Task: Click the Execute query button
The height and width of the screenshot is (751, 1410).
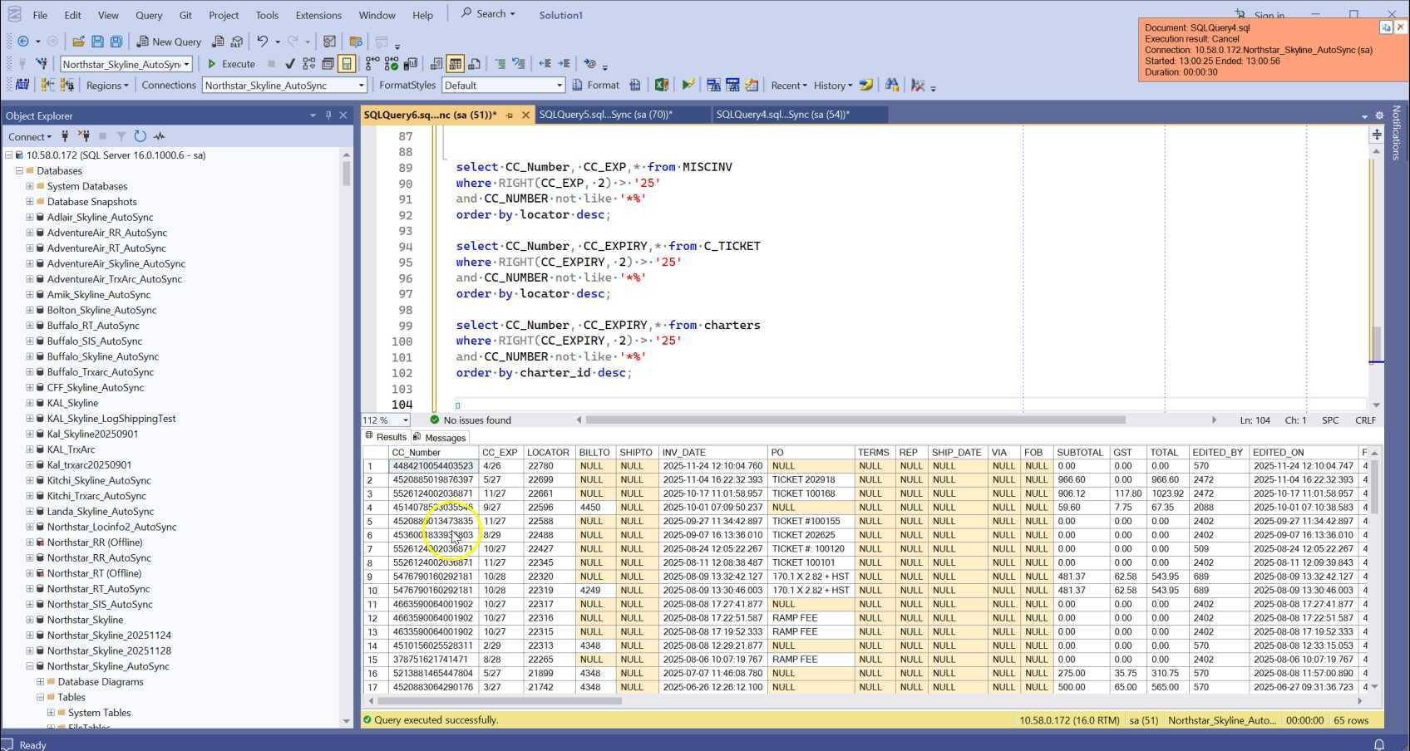Action: click(x=231, y=64)
